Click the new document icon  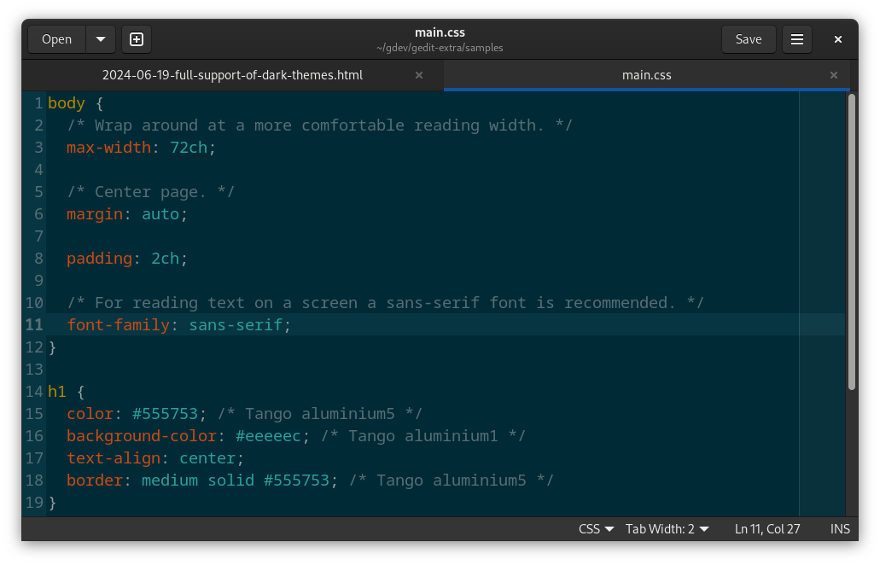pyautogui.click(x=137, y=39)
